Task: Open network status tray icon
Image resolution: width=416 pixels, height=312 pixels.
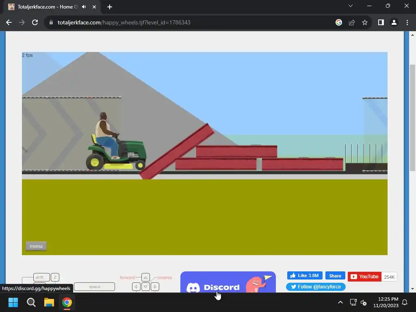Action: (x=353, y=302)
